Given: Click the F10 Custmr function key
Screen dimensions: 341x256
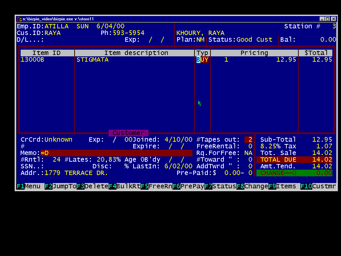Looking at the screenshot, I should point(318,186).
